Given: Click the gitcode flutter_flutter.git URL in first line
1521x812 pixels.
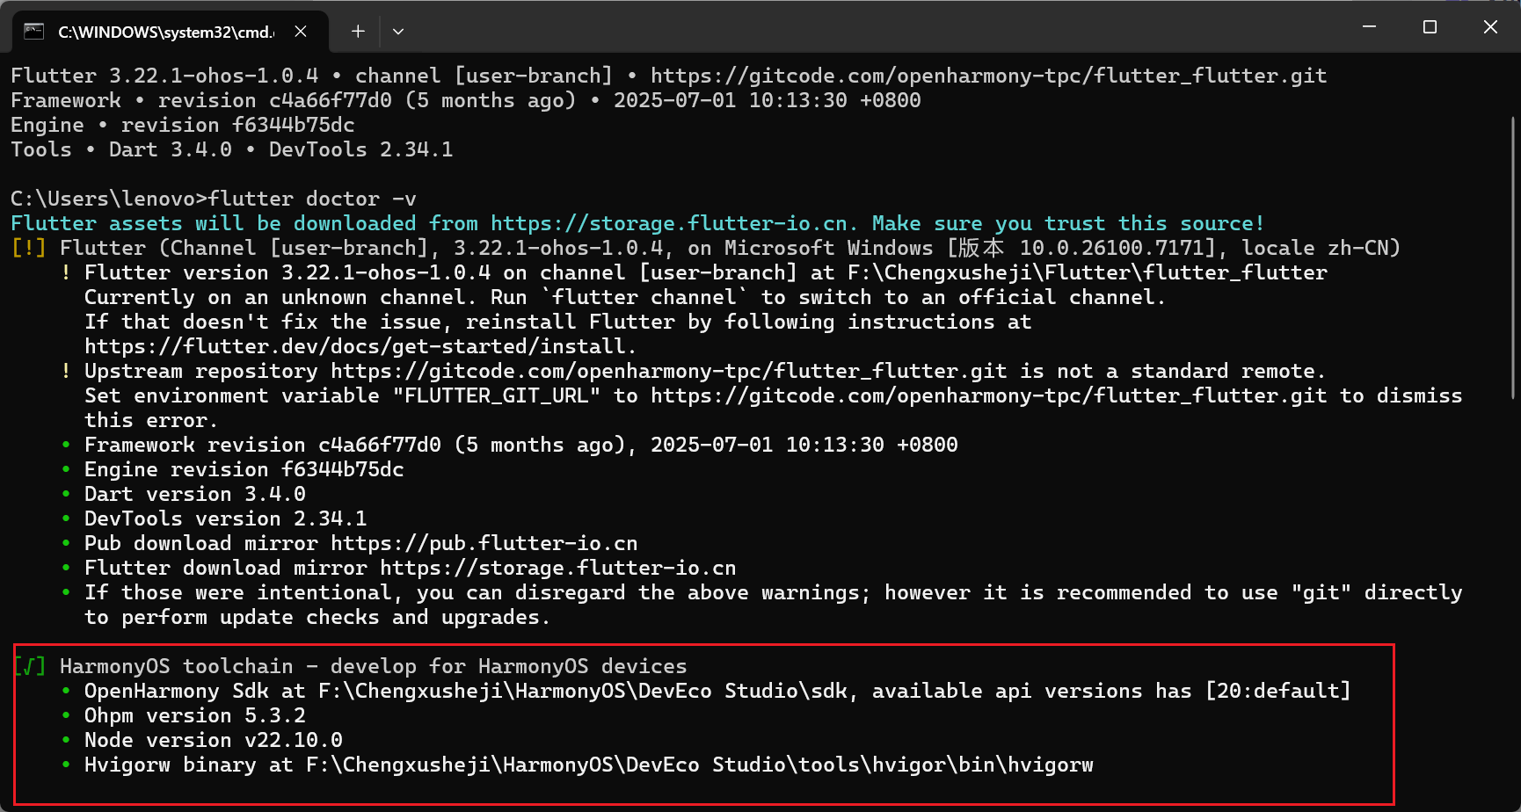Looking at the screenshot, I should 988,76.
